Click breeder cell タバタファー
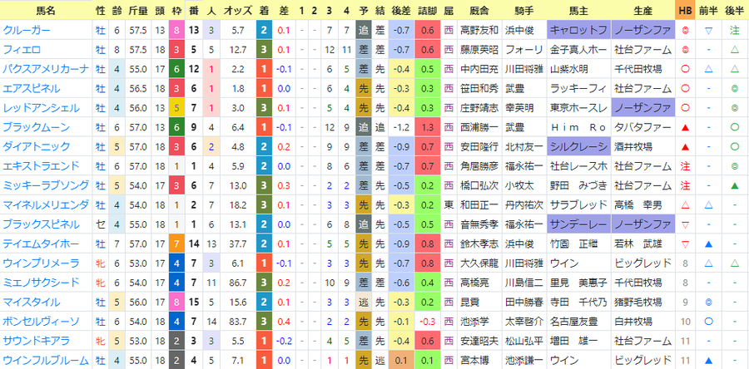749x369 pixels. coord(643,127)
